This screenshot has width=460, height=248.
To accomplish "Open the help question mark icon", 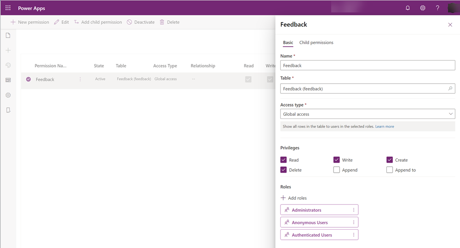I will point(437,8).
